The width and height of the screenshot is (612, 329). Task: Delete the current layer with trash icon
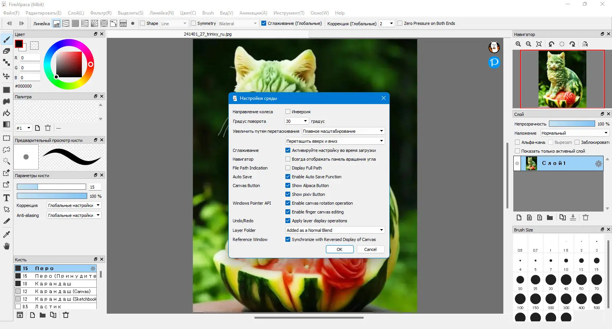click(586, 217)
